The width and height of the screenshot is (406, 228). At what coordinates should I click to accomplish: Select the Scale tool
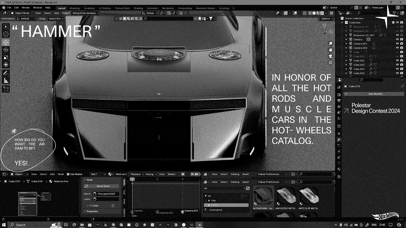[6, 57]
